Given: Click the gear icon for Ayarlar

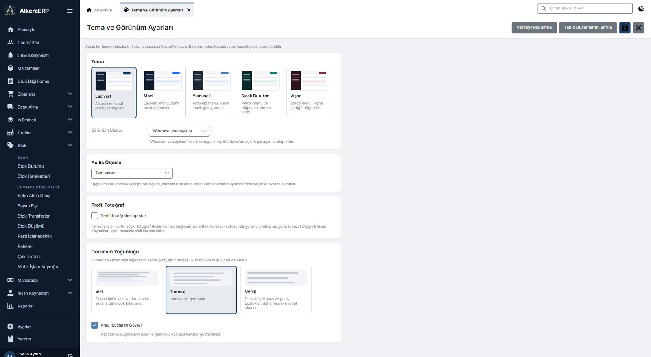Looking at the screenshot, I should tap(11, 327).
